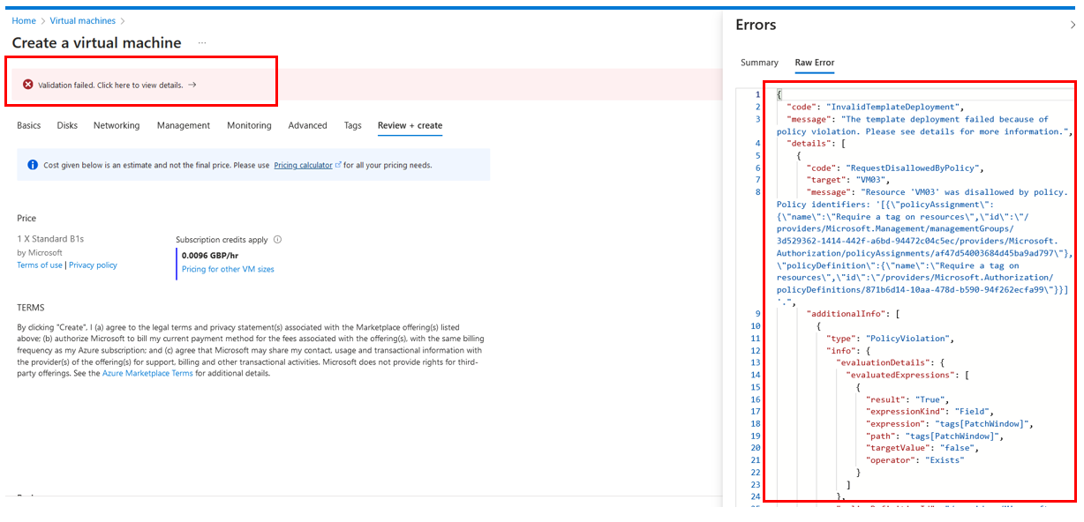Viewport: 1084px width, 522px height.
Task: Click the "PolicyViolation" type value
Action: tap(907, 338)
